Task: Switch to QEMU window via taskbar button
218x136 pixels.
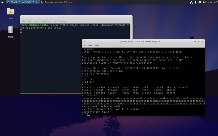Action: 23,2
